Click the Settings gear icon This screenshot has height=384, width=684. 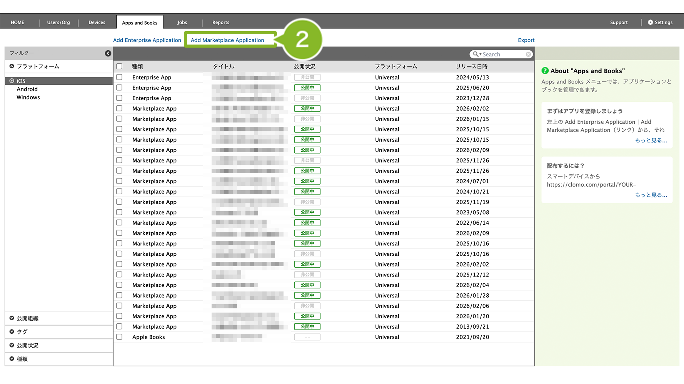tap(650, 22)
